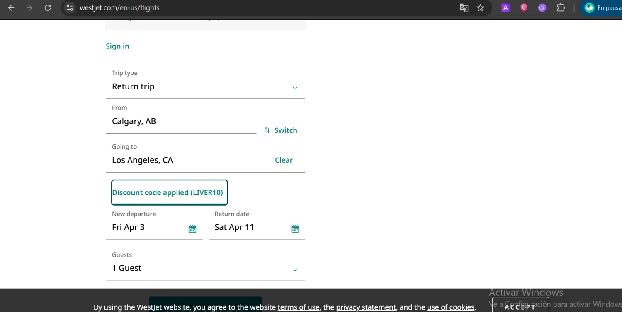622x312 pixels.
Task: Accept cookies with the ACCEPT button
Action: pyautogui.click(x=520, y=305)
